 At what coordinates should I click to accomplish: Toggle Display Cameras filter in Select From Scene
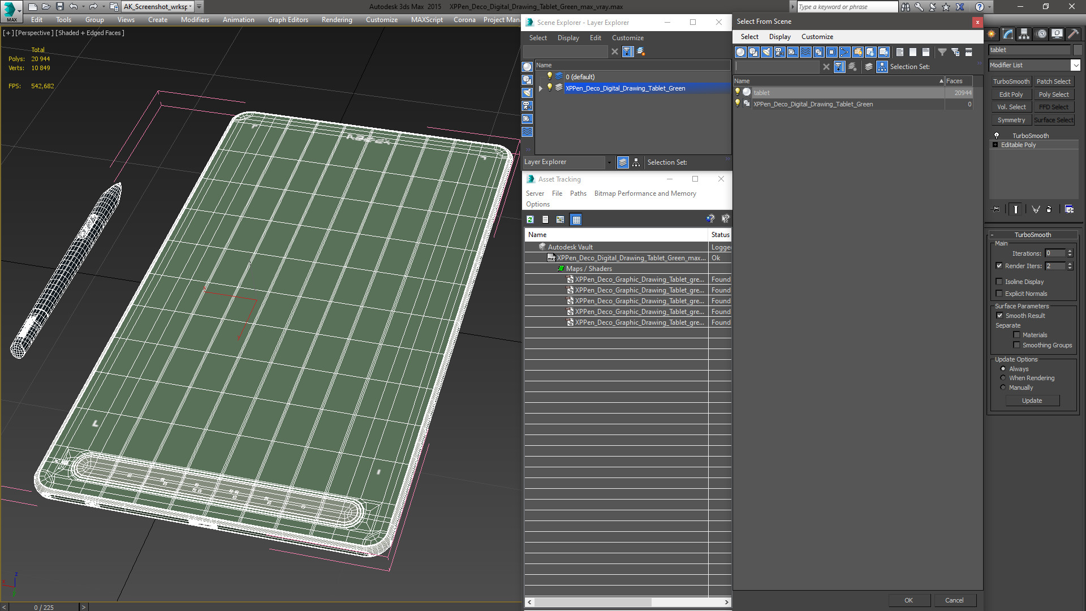779,52
